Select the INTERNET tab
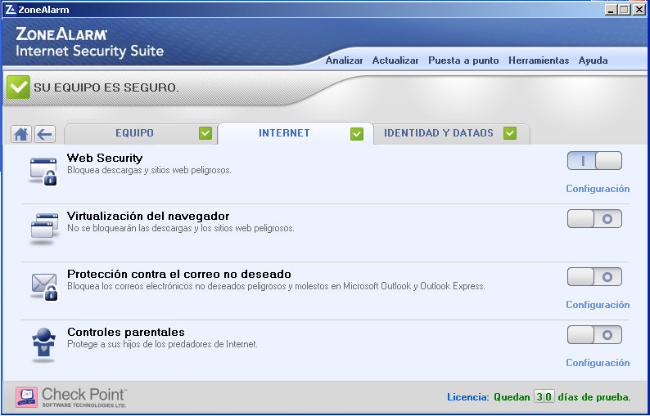Screen dimensions: 650x416 pyautogui.click(x=296, y=133)
